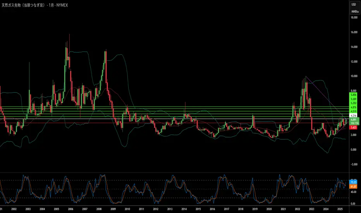This screenshot has height=213, width=361.
Task: Click the current price 4.091 label
Action: (353, 120)
